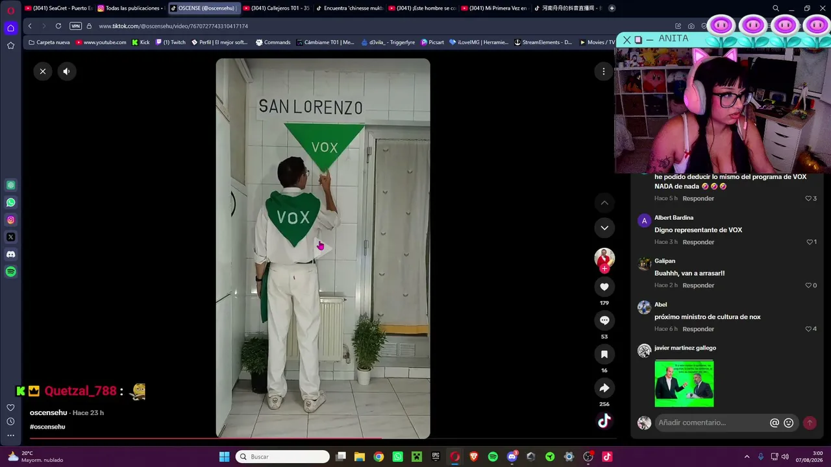Reload the page
This screenshot has height=467, width=831.
tap(58, 26)
